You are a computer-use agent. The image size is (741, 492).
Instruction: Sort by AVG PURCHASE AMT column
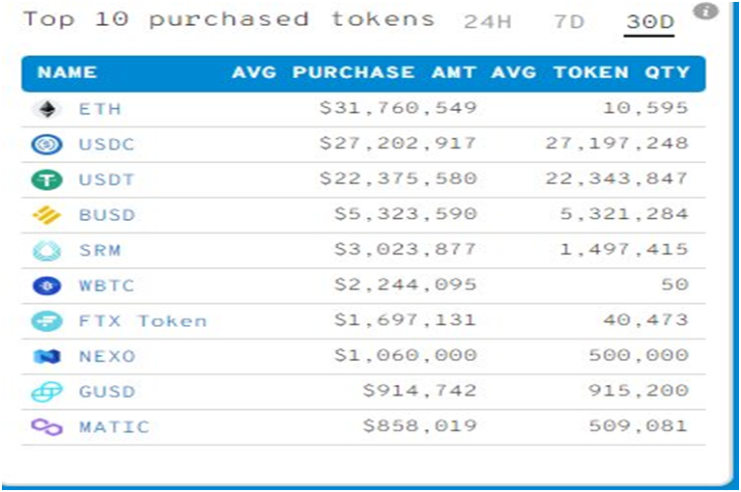(x=354, y=73)
